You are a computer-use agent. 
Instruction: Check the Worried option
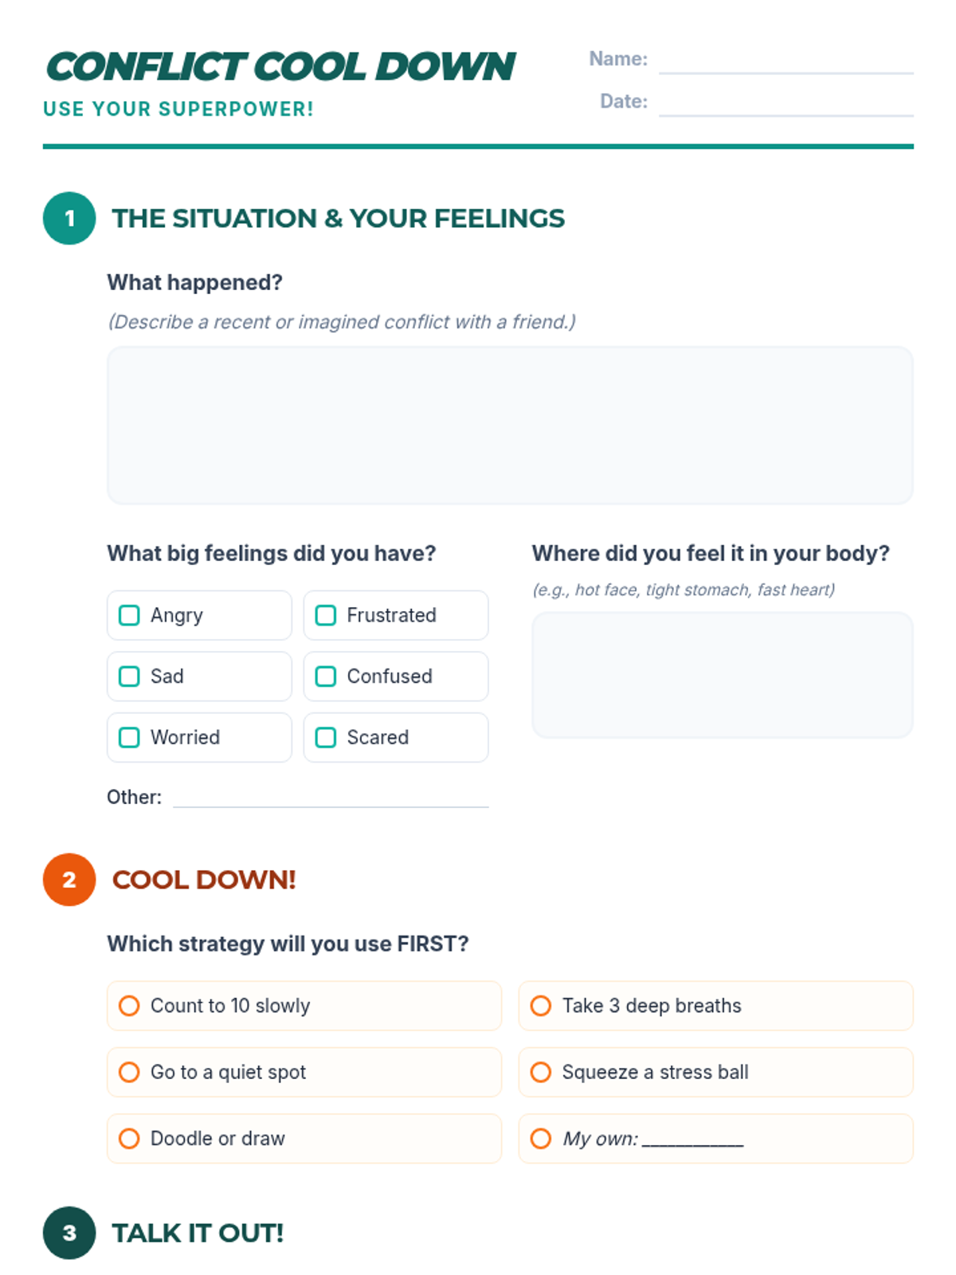pos(129,737)
